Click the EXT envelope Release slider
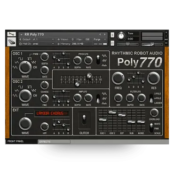 pyautogui.click(x=68, y=130)
